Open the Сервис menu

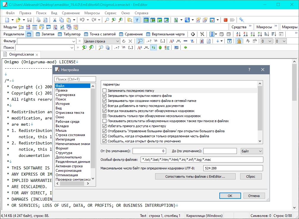[x=110, y=13]
